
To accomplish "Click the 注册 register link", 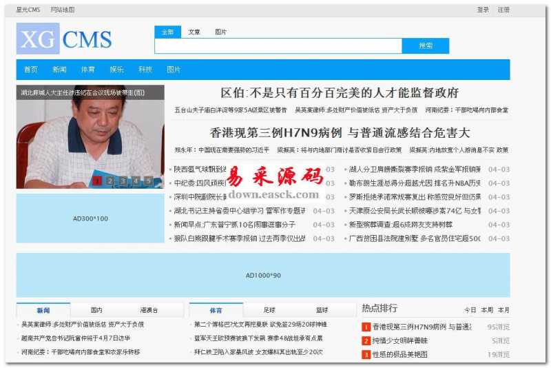I will (x=503, y=10).
